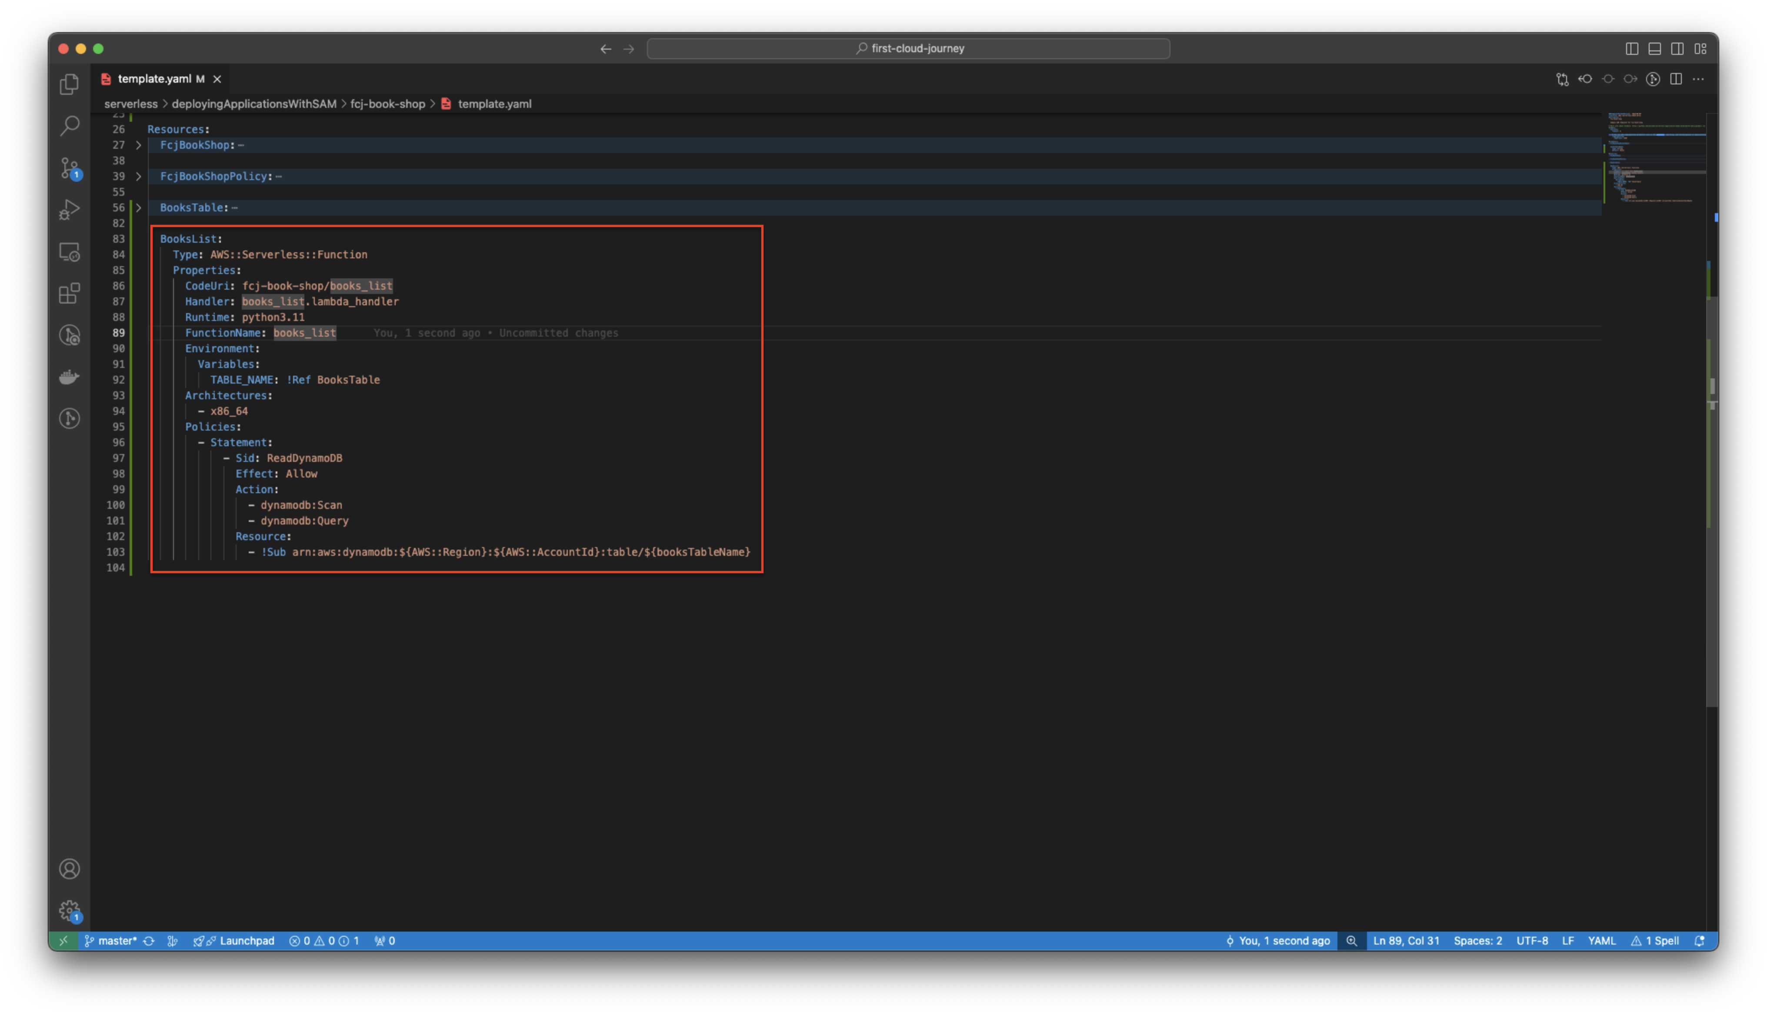Toggle GitLens file annotations icon
1767x1015 pixels.
pos(1653,79)
